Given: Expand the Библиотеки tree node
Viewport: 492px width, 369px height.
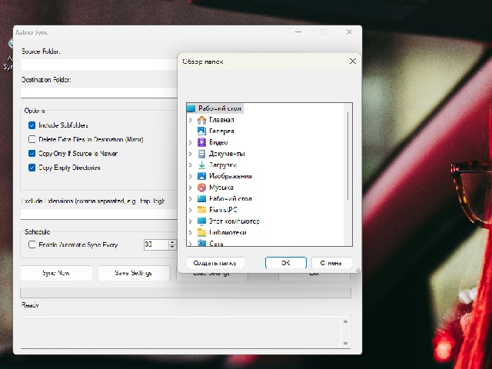Looking at the screenshot, I should click(x=190, y=233).
